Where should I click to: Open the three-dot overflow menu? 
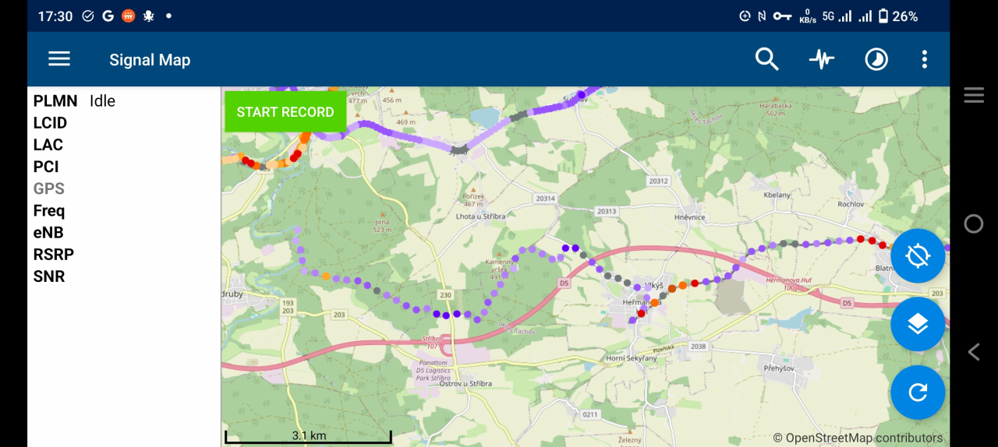pos(924,59)
